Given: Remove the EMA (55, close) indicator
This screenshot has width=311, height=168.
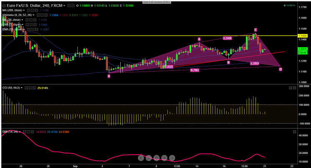Looking at the screenshot, I should [37, 30].
